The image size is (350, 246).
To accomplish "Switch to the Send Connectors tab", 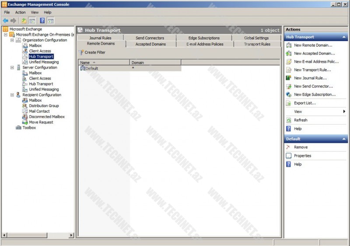I will (x=150, y=38).
